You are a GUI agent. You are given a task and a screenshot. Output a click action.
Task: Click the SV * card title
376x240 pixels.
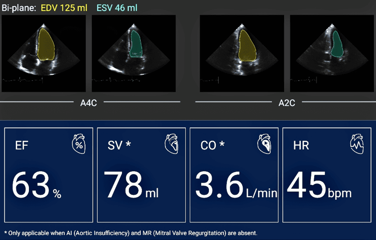click(119, 145)
